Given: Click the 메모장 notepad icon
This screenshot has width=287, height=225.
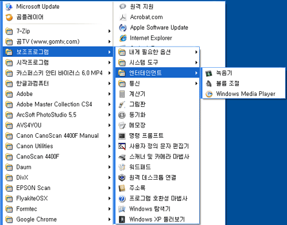Looking at the screenshot, I should coord(122,125).
